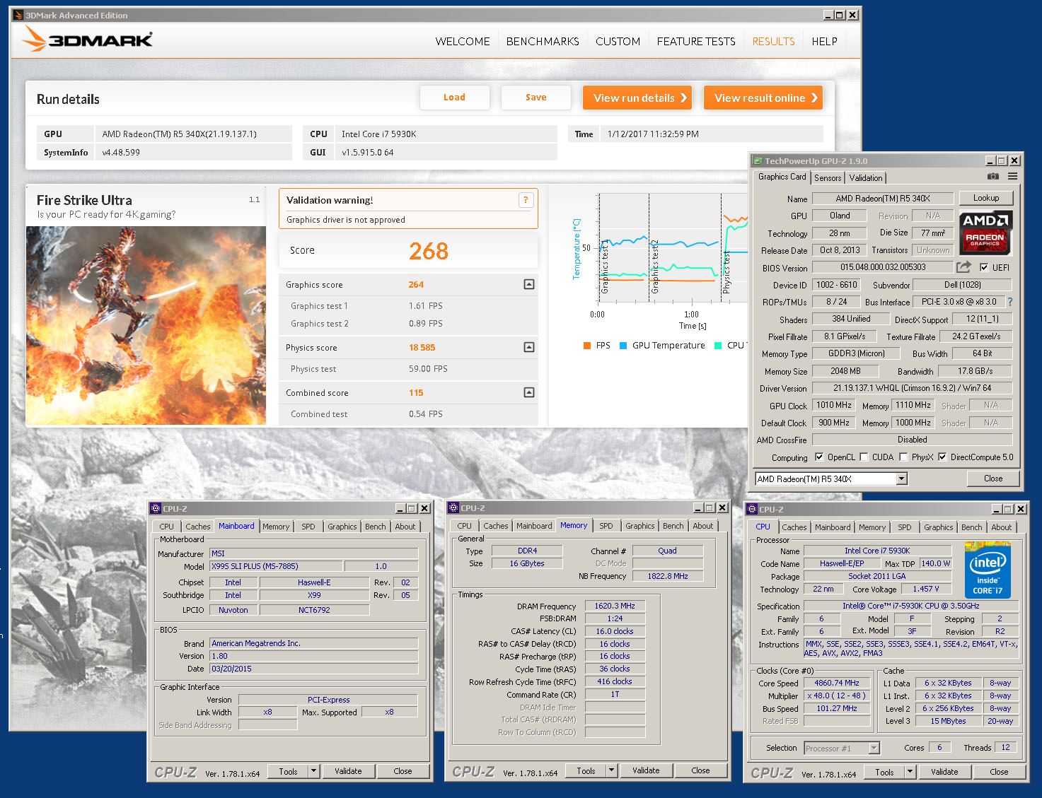Open Tools dropdown arrow in CPU-Z processor window
This screenshot has width=1042, height=798.
910,772
